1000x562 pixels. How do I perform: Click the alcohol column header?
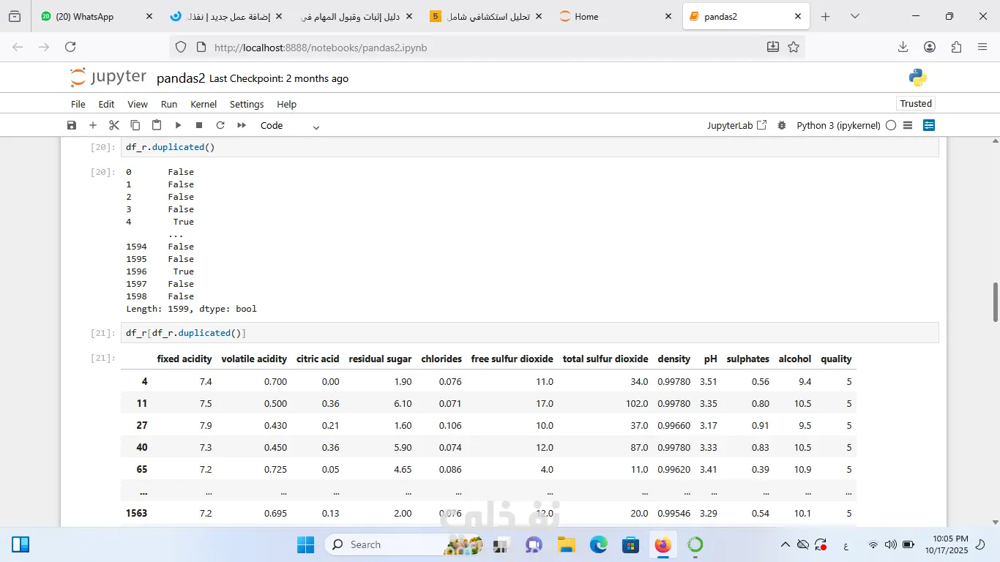(795, 359)
